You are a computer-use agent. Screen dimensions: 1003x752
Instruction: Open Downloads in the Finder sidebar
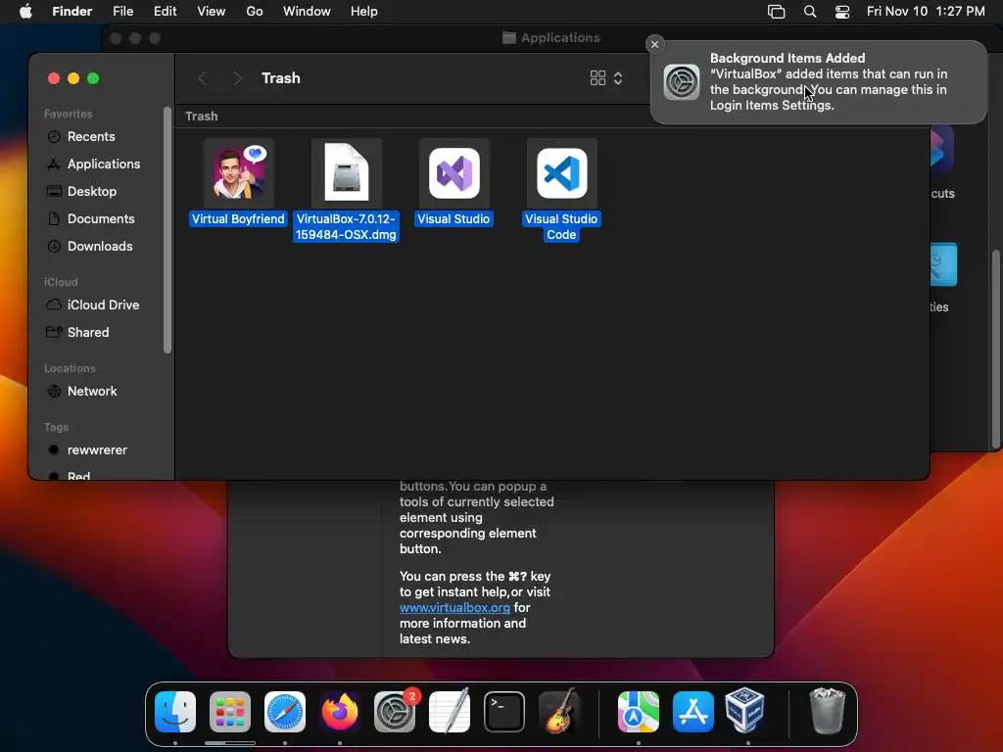(x=100, y=246)
